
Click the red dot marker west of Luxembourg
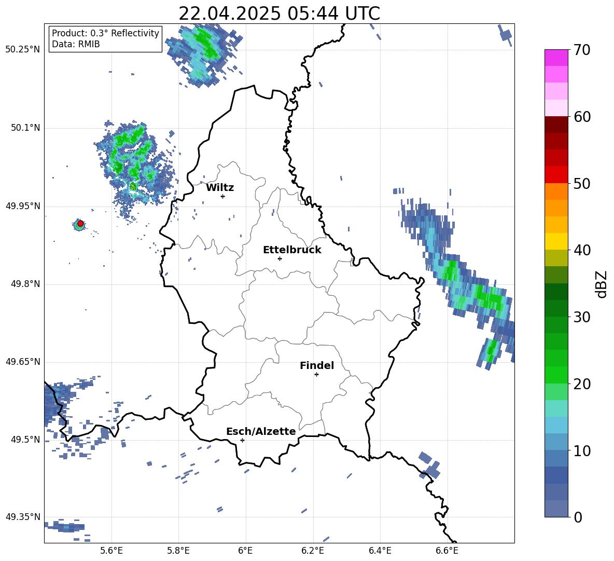(80, 224)
